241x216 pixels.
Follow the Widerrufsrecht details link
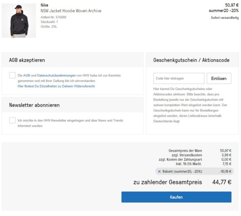[56, 86]
